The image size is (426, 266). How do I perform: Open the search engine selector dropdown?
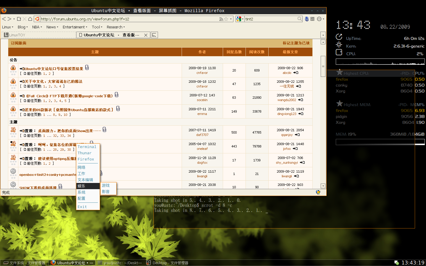click(240, 19)
